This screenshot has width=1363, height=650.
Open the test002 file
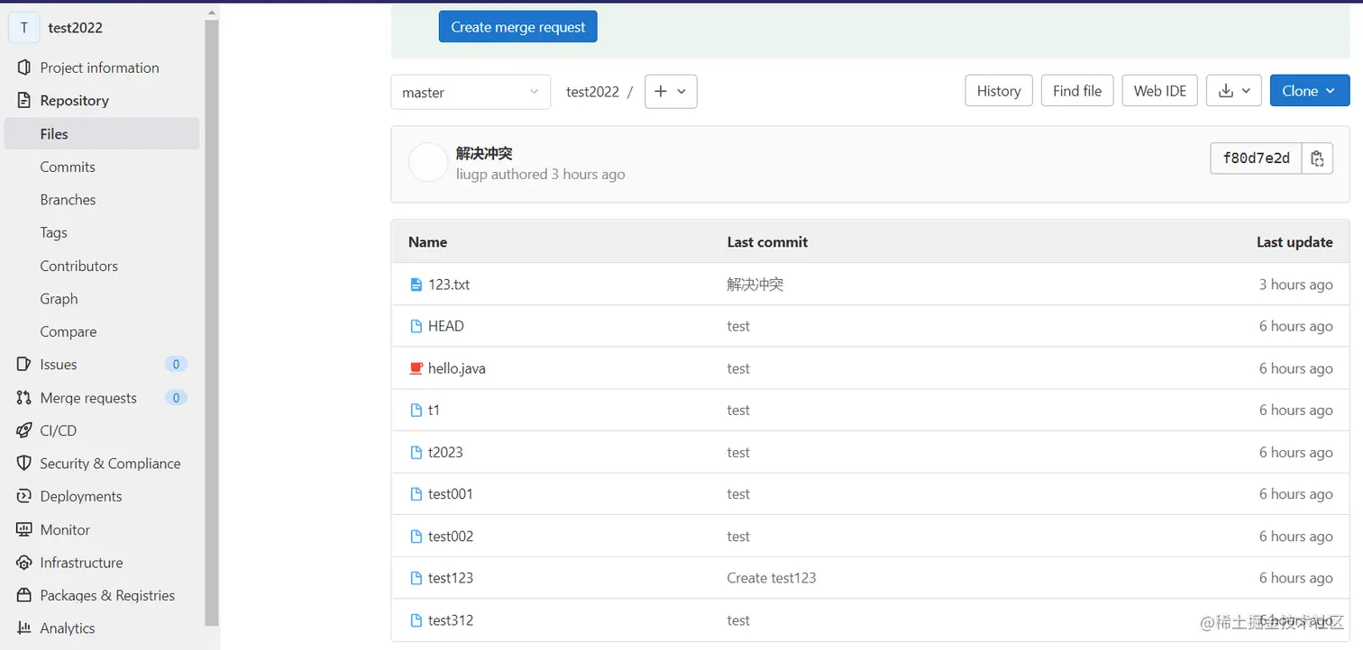point(451,536)
